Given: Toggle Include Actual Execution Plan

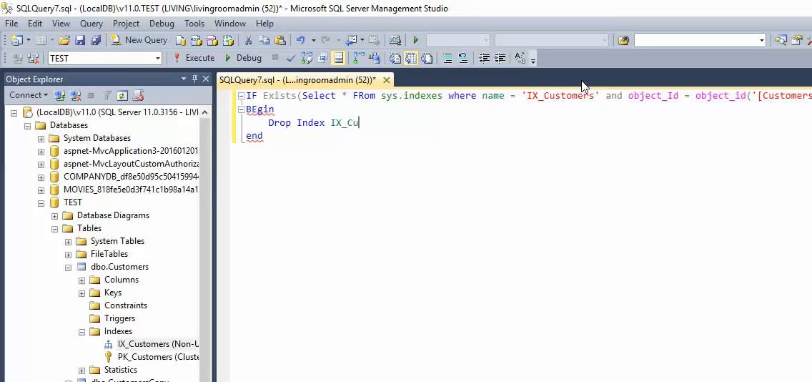Looking at the screenshot, I should pyautogui.click(x=358, y=58).
